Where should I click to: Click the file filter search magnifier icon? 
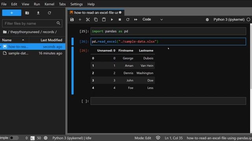tap(58, 23)
